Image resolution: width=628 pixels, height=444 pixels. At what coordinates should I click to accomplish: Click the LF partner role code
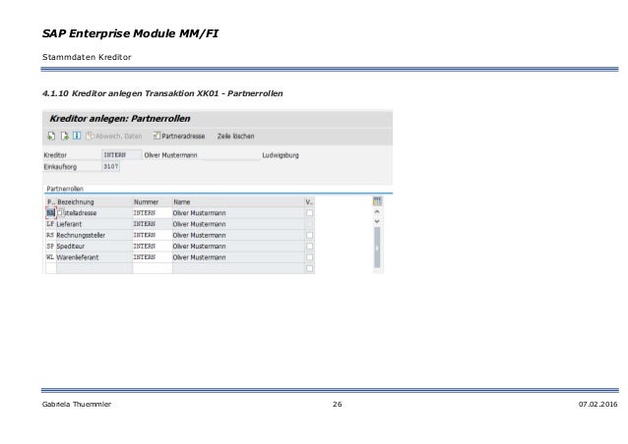coord(50,224)
